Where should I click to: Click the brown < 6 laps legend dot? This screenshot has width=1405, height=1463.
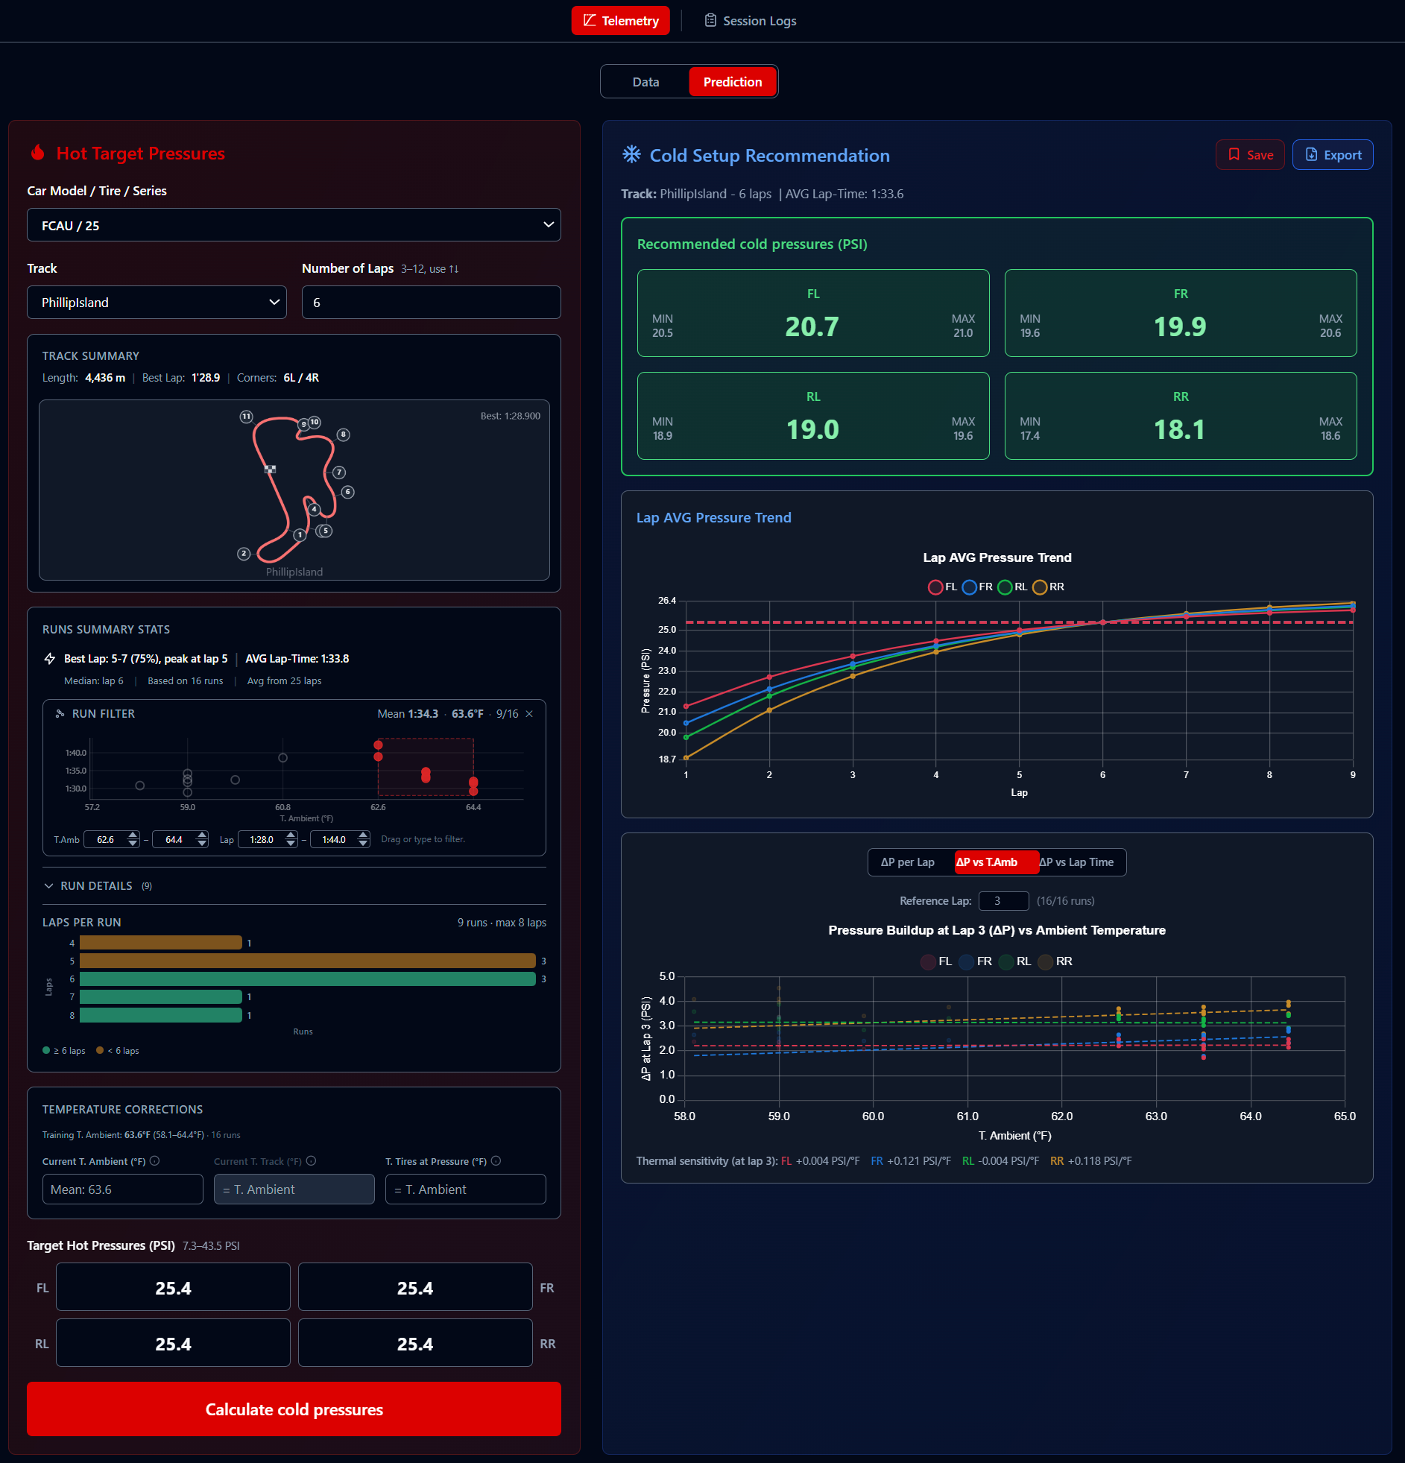(x=100, y=1050)
